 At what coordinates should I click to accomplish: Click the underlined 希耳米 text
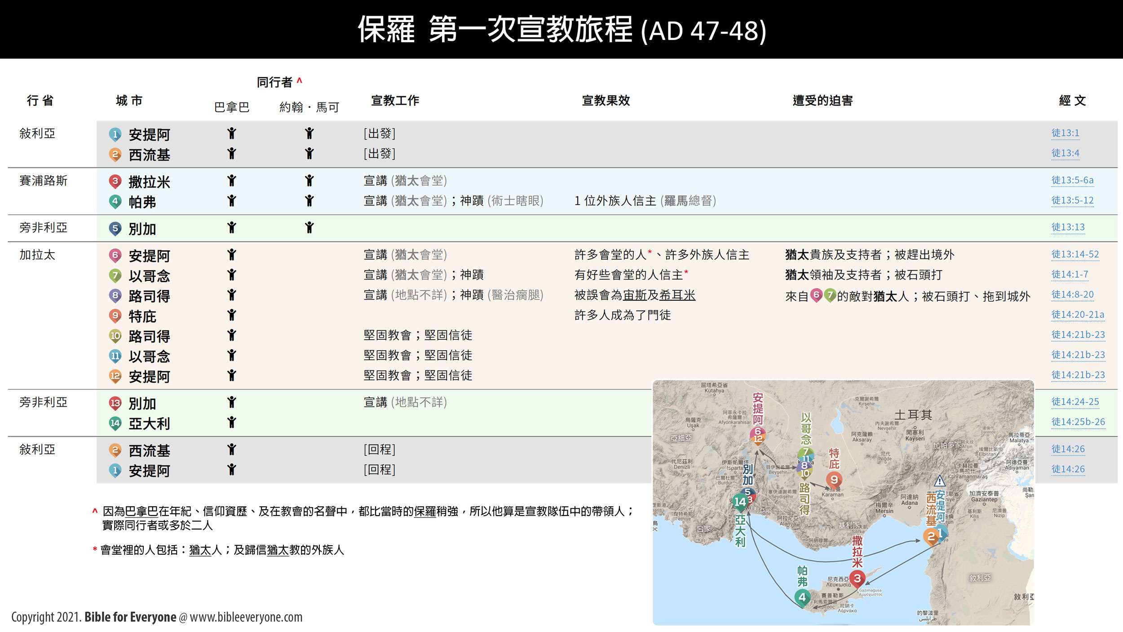677,295
